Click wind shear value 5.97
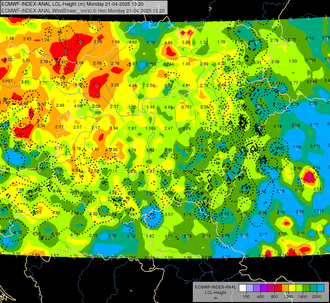 (x=277, y=105)
